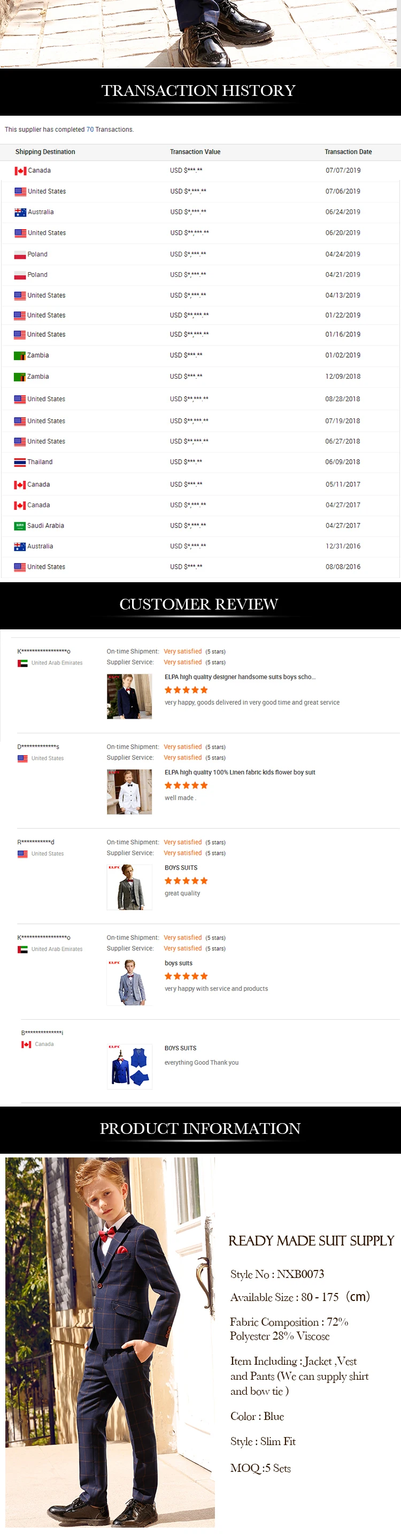Click 'ELPA high quality designer handsome suits' title
The height and width of the screenshot is (1534, 401).
pyautogui.click(x=240, y=677)
